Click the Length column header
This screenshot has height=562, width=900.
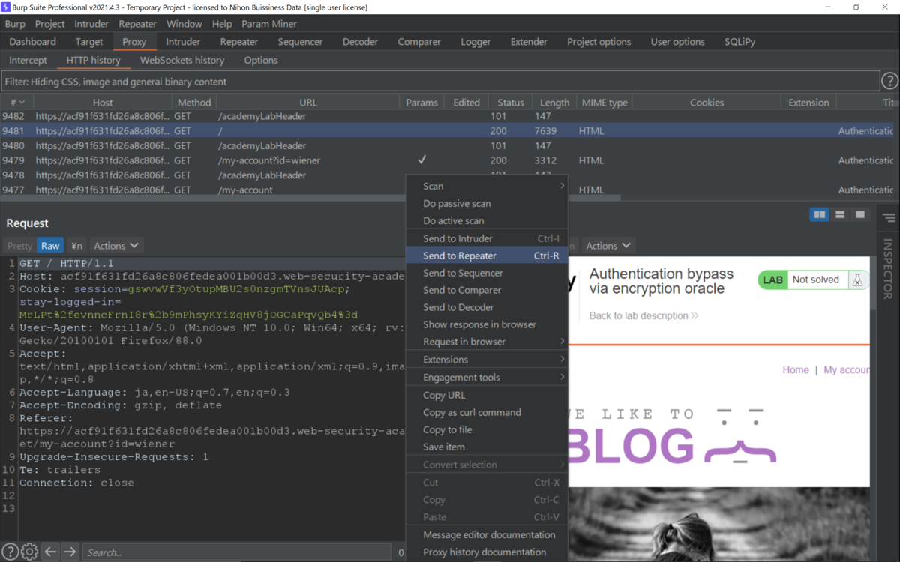pyautogui.click(x=554, y=103)
